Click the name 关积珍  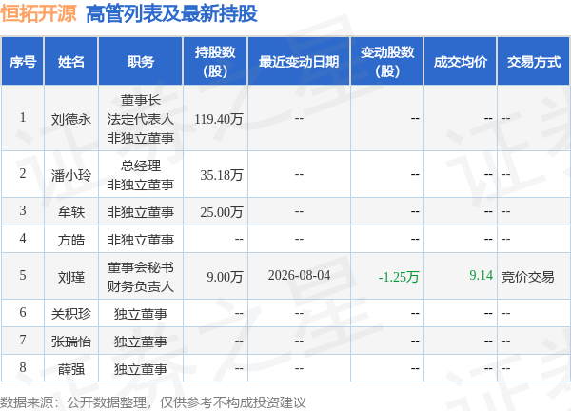[x=71, y=313]
